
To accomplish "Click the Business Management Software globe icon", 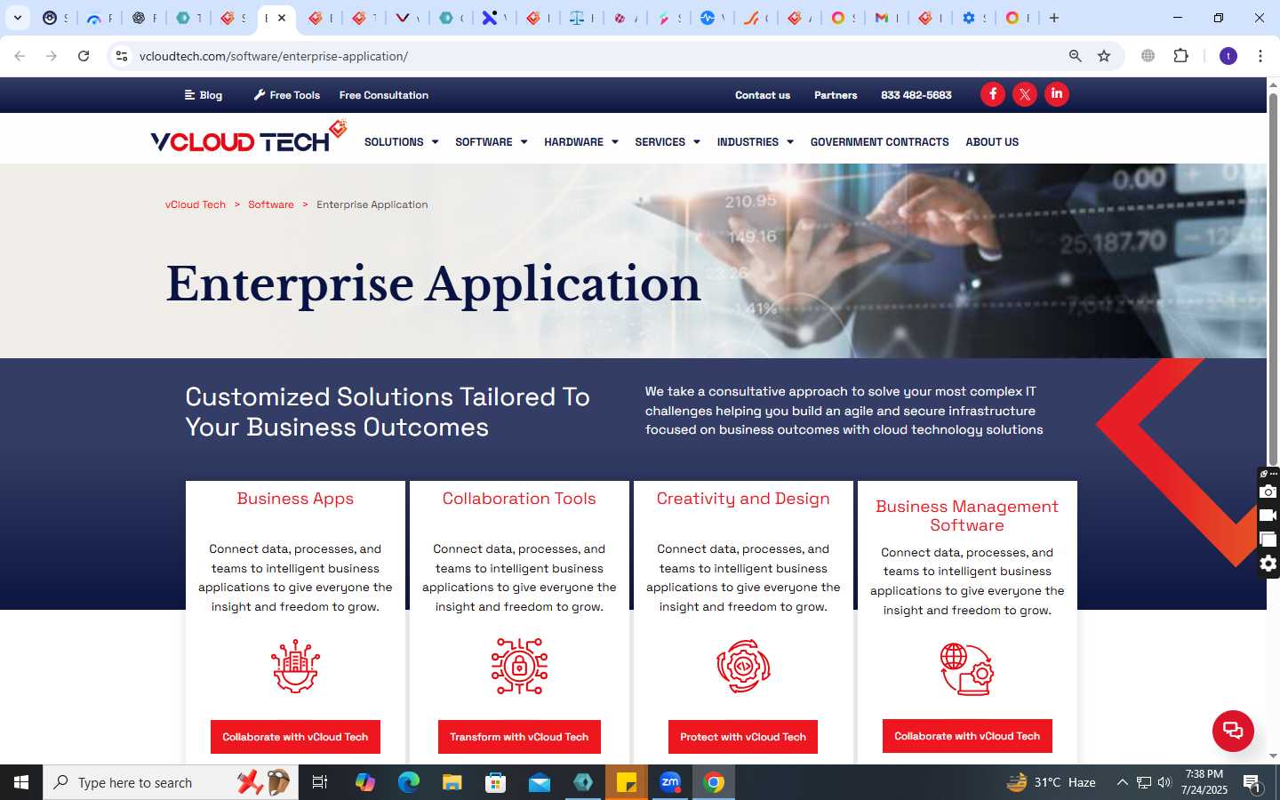I will tap(967, 668).
